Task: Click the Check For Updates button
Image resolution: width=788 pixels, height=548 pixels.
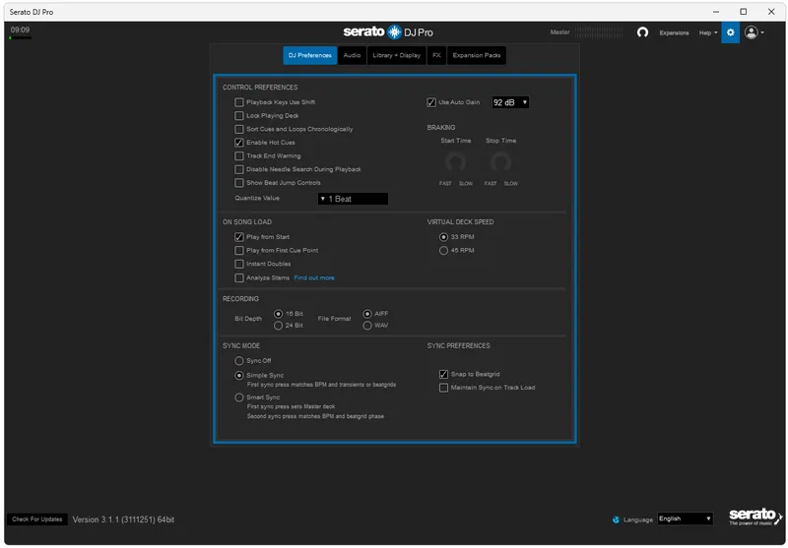Action: click(37, 519)
